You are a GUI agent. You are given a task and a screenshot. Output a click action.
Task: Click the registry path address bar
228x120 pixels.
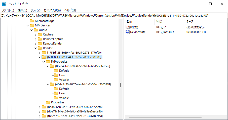(x=114, y=16)
